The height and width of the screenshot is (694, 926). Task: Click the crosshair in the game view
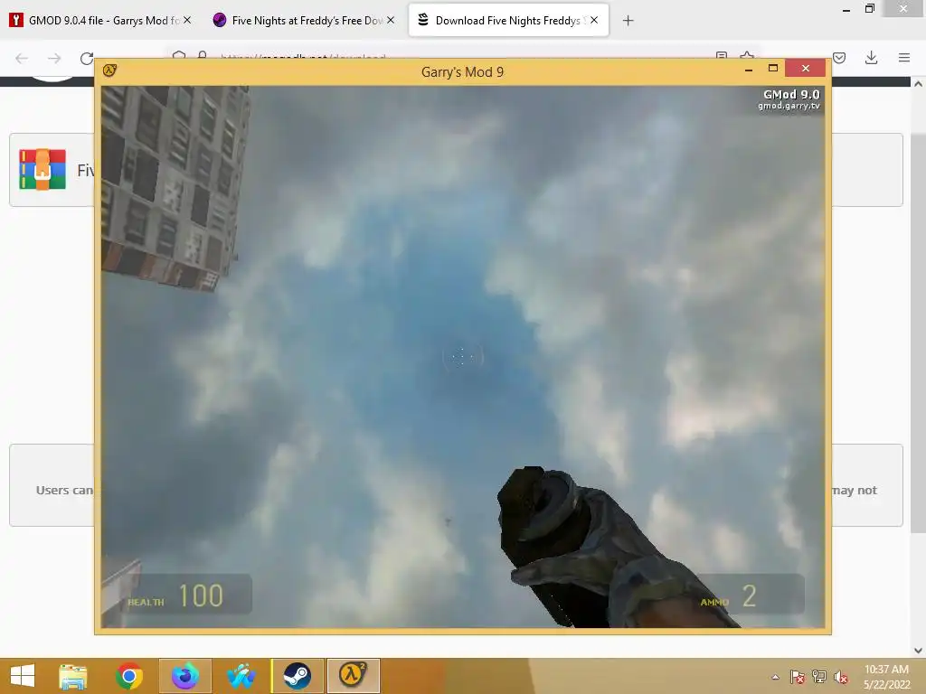462,356
